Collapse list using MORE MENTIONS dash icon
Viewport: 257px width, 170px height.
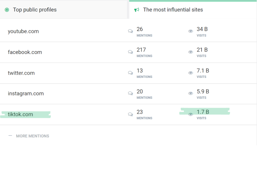[10, 136]
